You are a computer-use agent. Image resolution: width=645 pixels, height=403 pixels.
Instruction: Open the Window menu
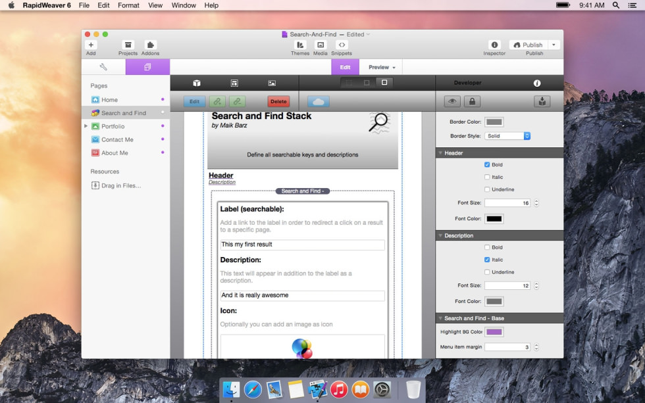[x=184, y=5]
